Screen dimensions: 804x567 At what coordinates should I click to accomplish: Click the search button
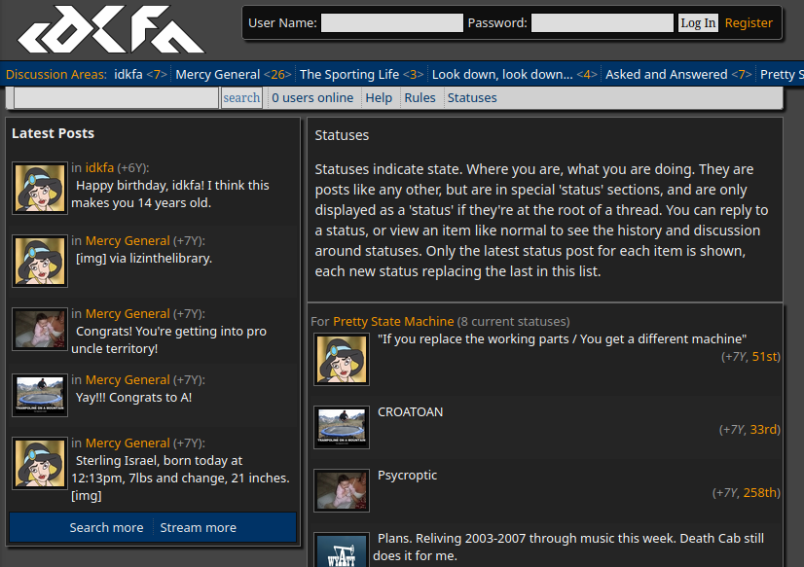241,98
